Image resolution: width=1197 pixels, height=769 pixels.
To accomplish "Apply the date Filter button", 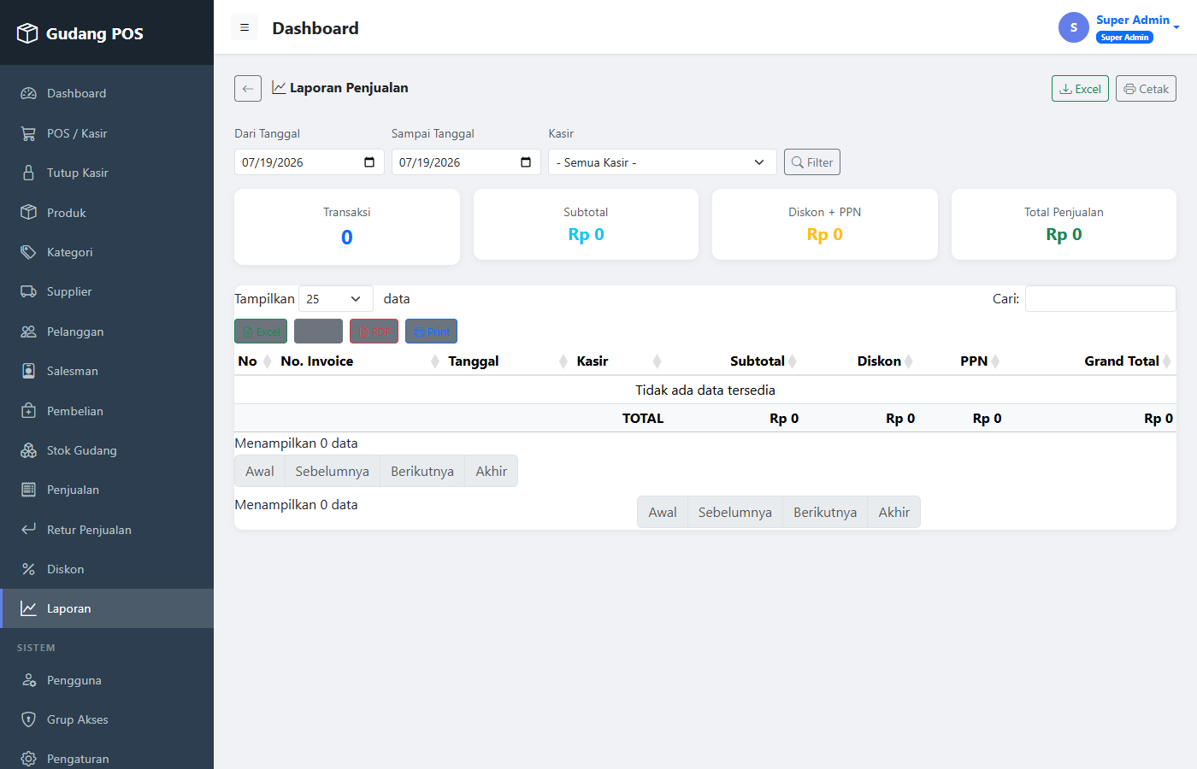I will pyautogui.click(x=812, y=162).
